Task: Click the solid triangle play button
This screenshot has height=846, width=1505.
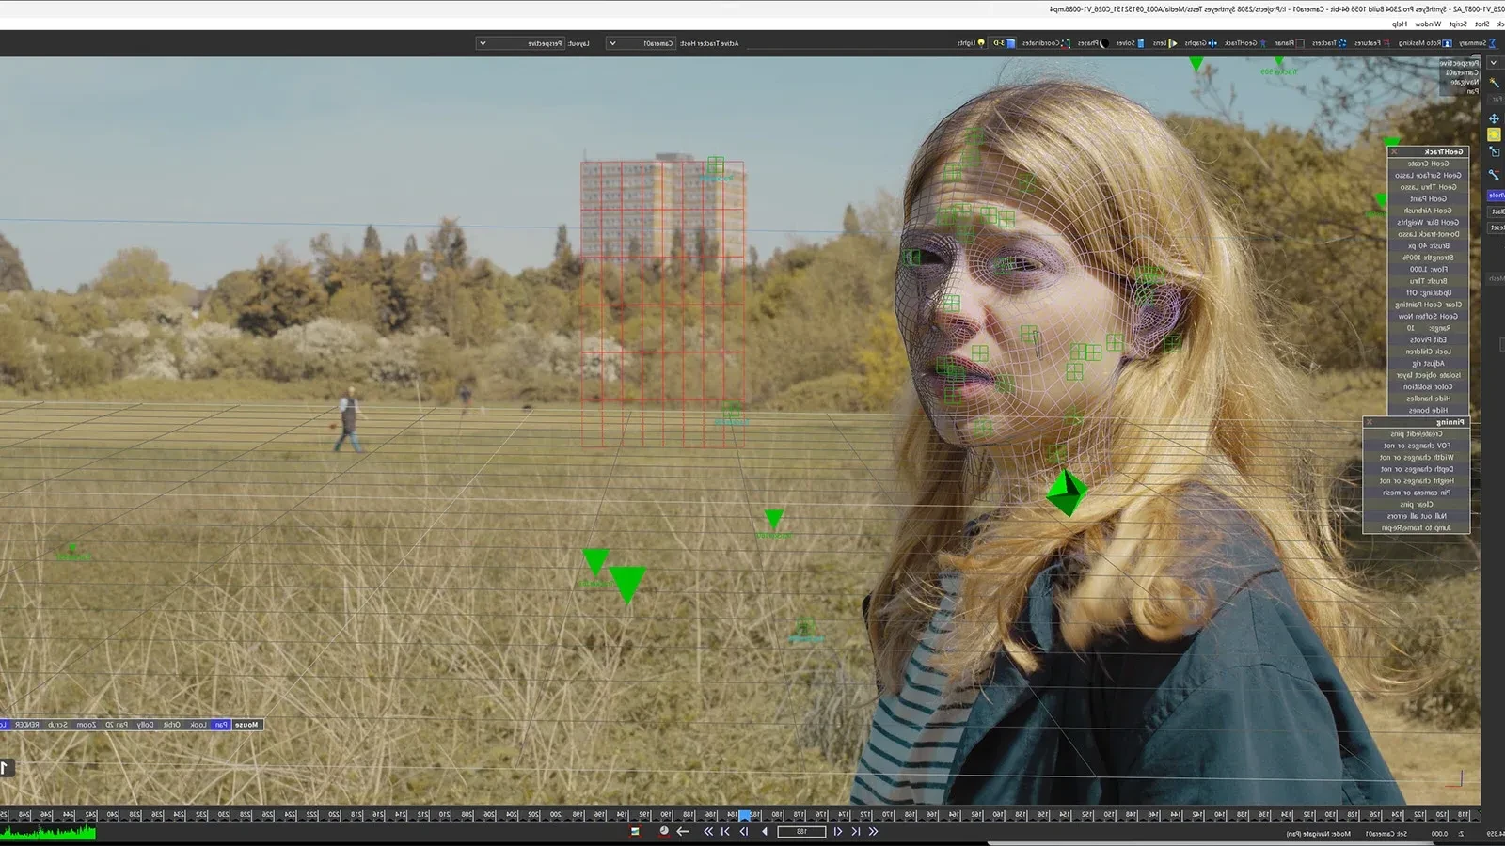Action: point(764,831)
